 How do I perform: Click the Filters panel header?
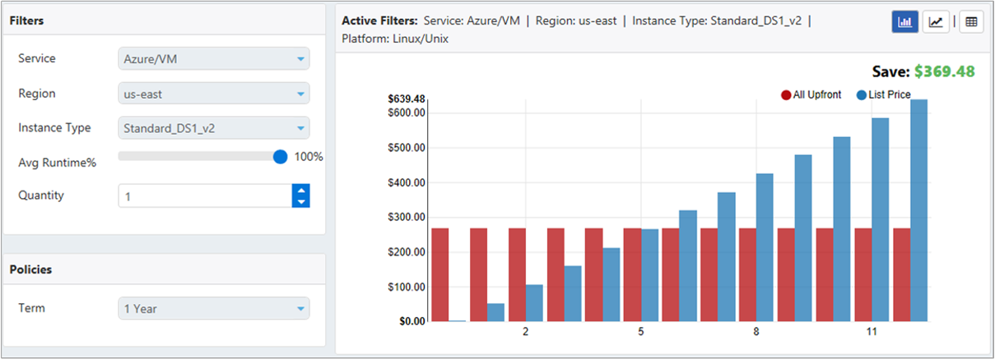coord(165,21)
